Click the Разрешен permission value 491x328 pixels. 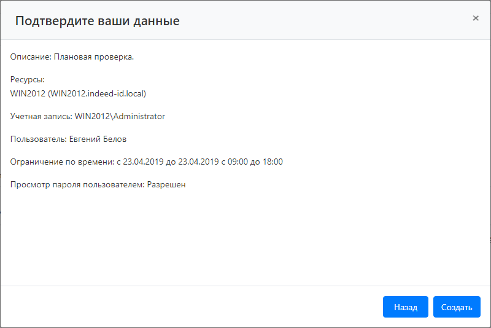(166, 184)
